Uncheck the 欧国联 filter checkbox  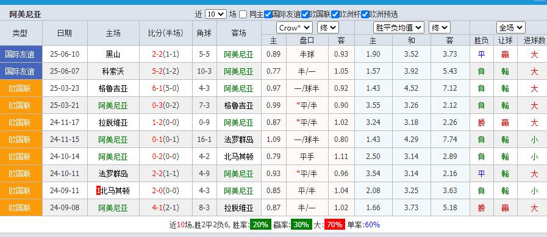pyautogui.click(x=305, y=14)
